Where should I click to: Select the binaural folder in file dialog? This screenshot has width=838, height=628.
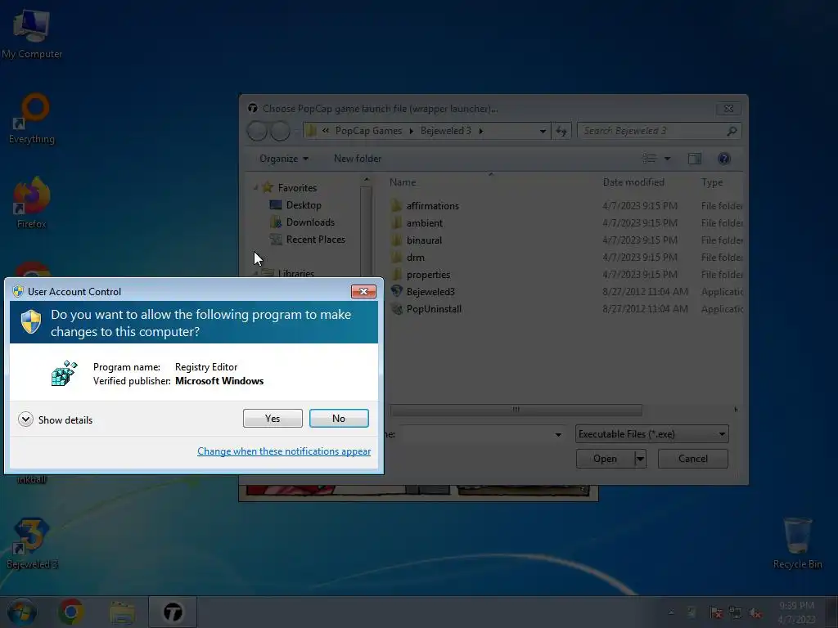click(x=425, y=240)
